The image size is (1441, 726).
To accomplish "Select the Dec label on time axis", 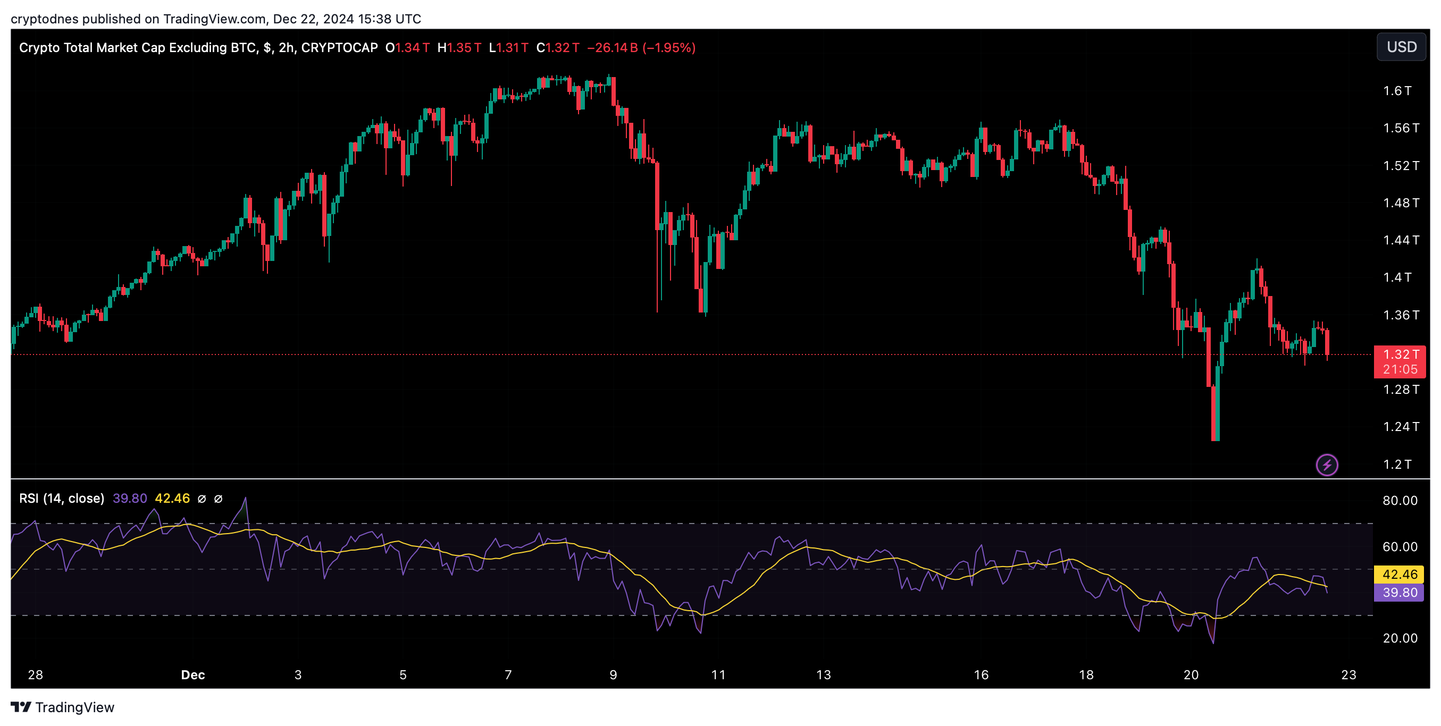I will (192, 674).
